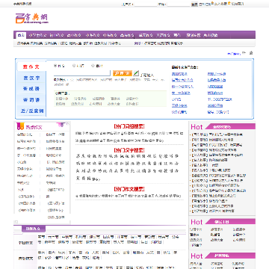This screenshot has height=269, width=269.
Task: Focus the username field in the top bar
Action: click(x=145, y=4)
